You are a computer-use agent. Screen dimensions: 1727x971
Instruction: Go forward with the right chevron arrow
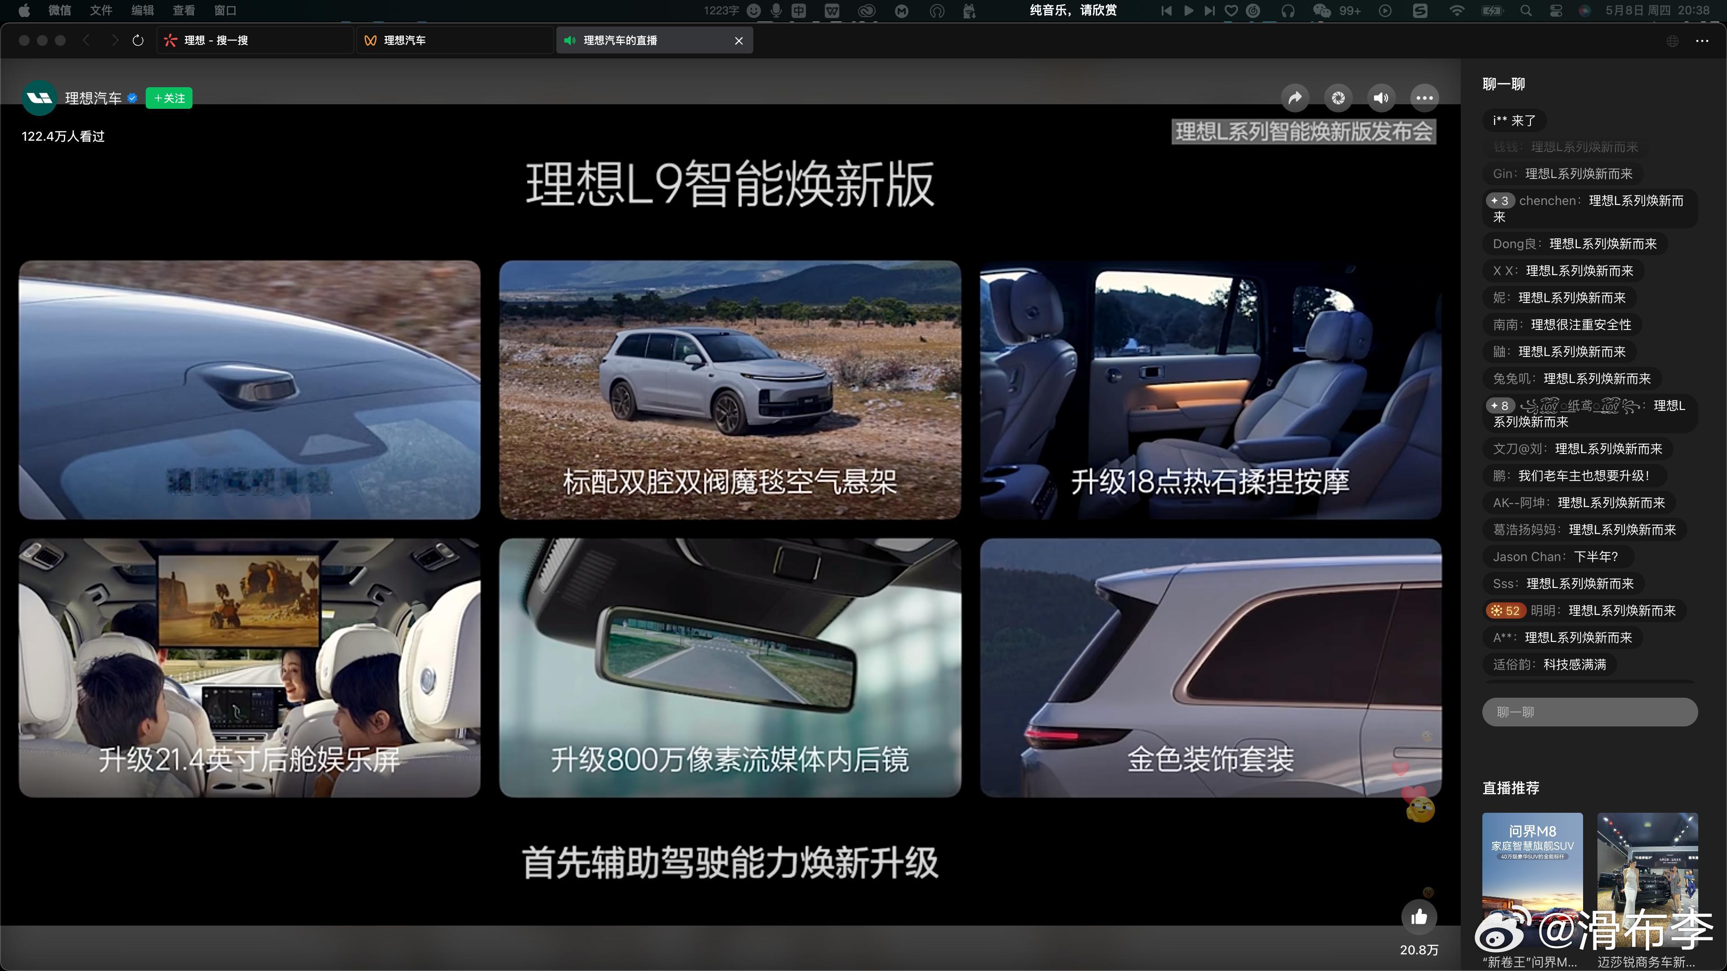(115, 40)
